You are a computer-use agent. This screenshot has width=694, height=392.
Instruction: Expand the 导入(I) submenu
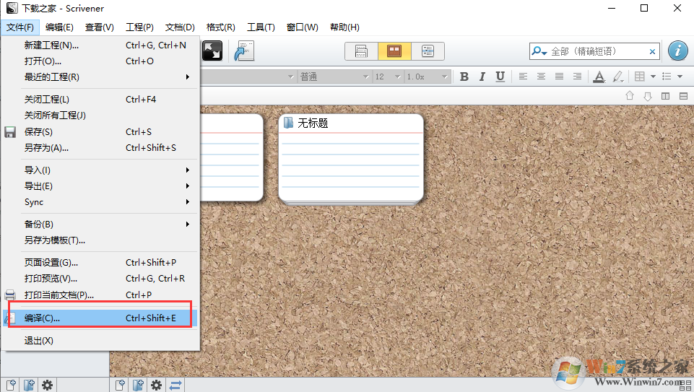pyautogui.click(x=100, y=170)
